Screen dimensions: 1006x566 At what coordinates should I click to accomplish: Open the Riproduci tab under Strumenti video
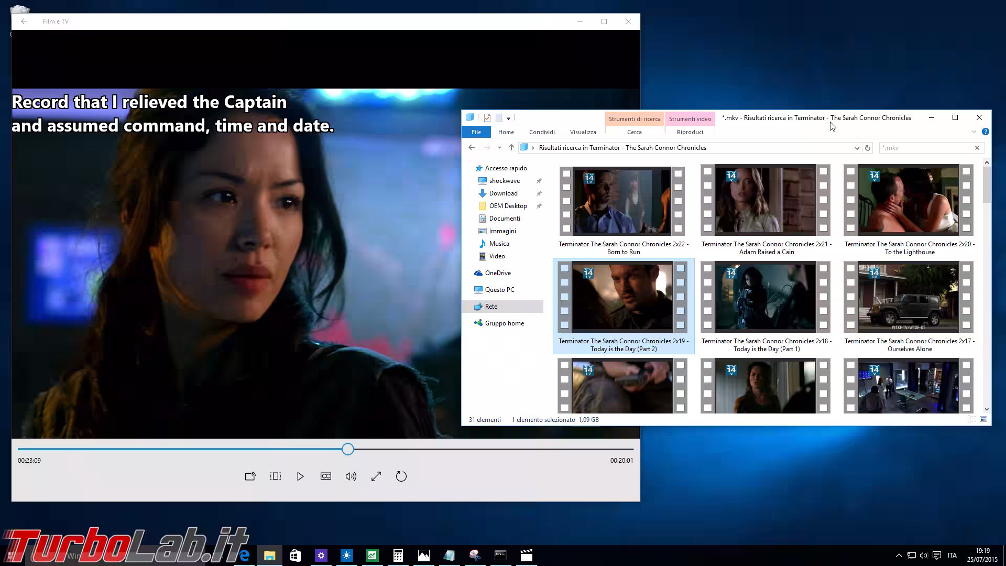click(690, 132)
